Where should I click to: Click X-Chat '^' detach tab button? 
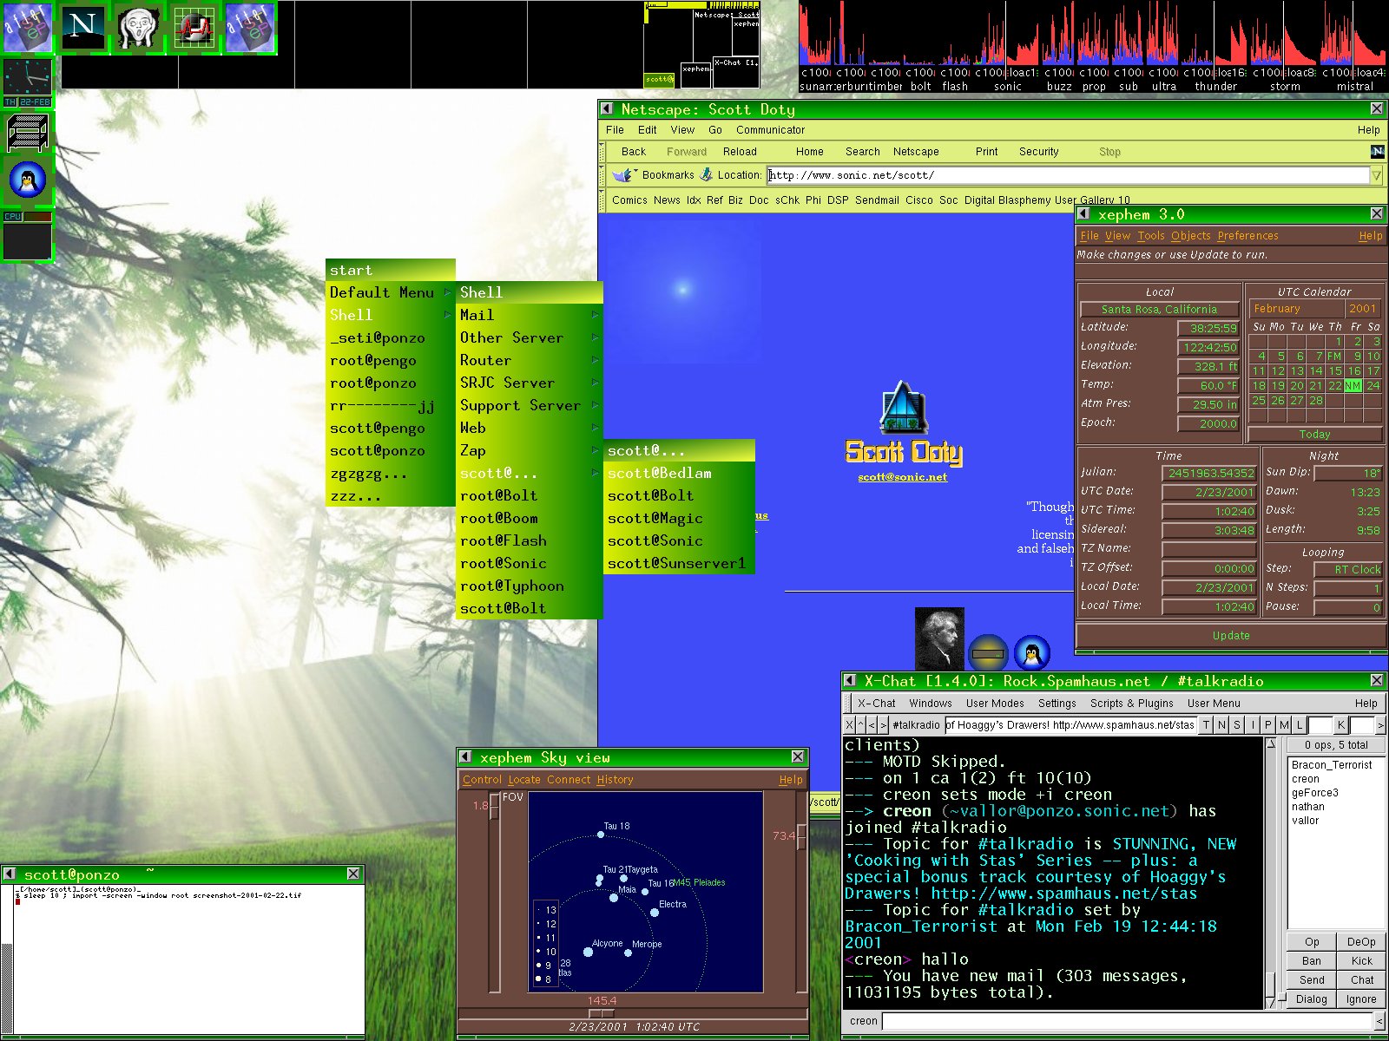tap(860, 724)
